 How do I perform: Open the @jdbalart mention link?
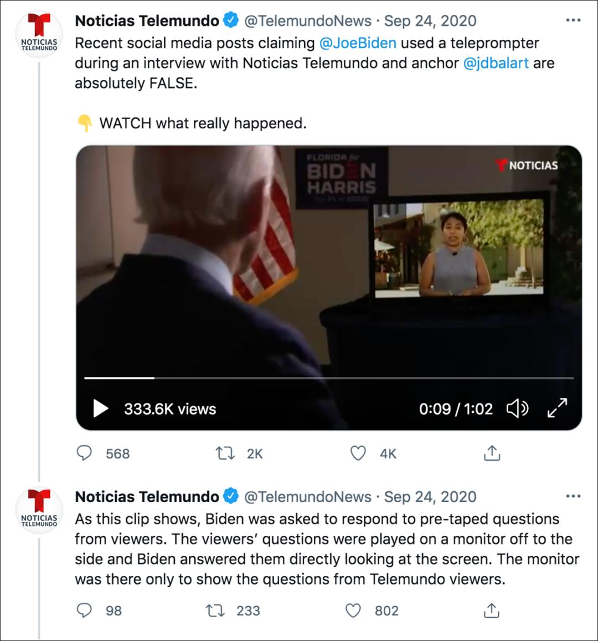click(x=495, y=63)
